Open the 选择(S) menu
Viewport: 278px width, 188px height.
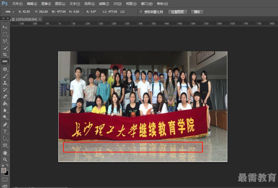coord(89,4)
